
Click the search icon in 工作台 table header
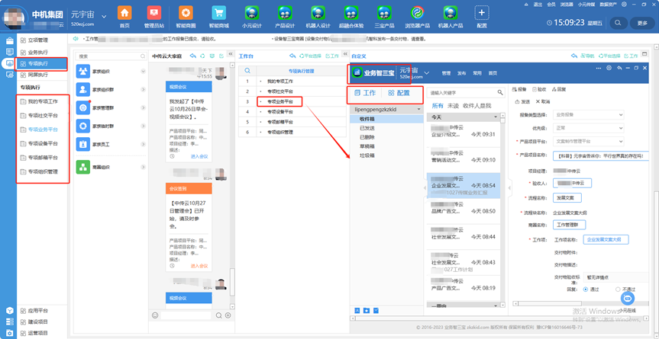click(247, 71)
